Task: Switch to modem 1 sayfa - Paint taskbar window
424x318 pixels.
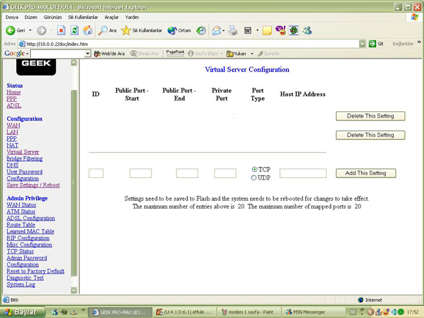Action: [x=250, y=312]
